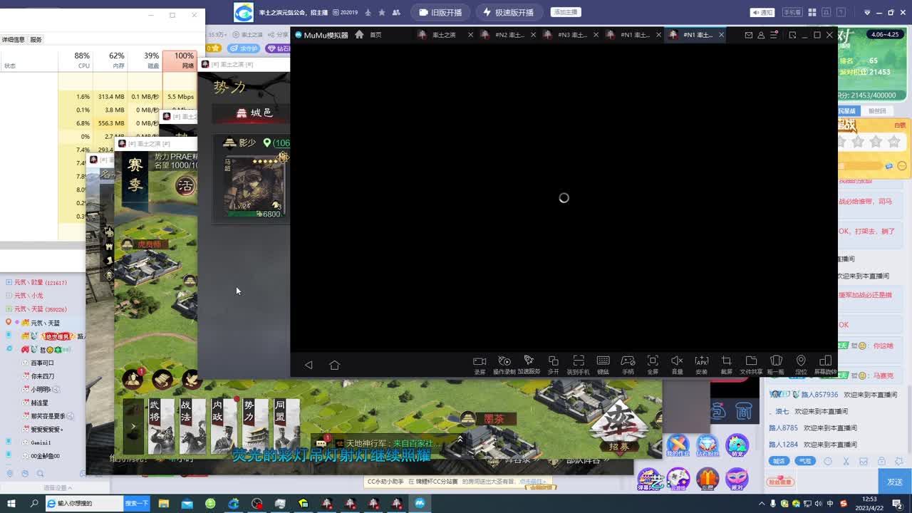
Task: Start screen recording (录屏) in MuMu toolbar
Action: tap(480, 365)
